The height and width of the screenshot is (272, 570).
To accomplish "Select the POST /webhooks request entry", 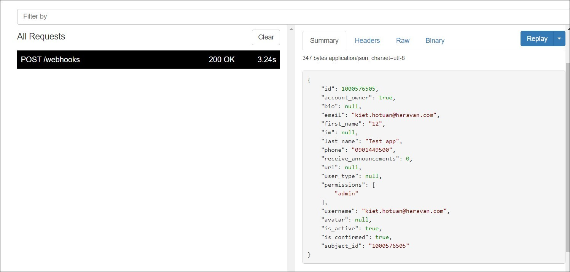I will (148, 60).
